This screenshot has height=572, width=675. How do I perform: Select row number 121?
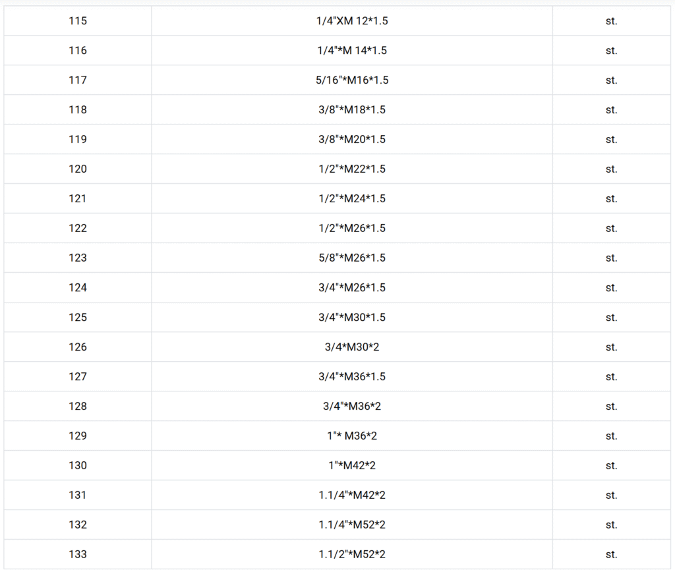(x=78, y=199)
